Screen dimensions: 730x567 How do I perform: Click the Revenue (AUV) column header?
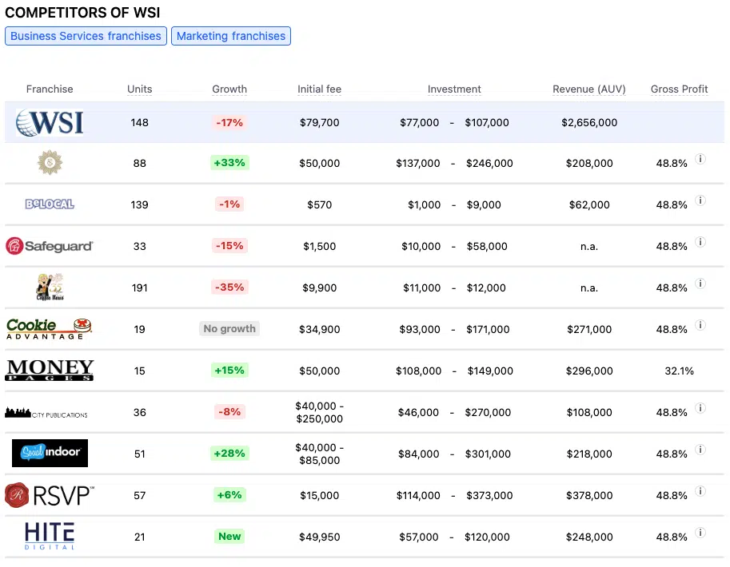pyautogui.click(x=589, y=89)
